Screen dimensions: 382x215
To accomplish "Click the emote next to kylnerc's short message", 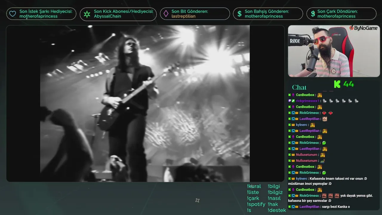I will [312, 125].
